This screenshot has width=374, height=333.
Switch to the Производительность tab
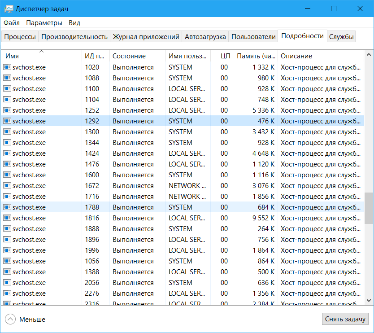pos(74,36)
